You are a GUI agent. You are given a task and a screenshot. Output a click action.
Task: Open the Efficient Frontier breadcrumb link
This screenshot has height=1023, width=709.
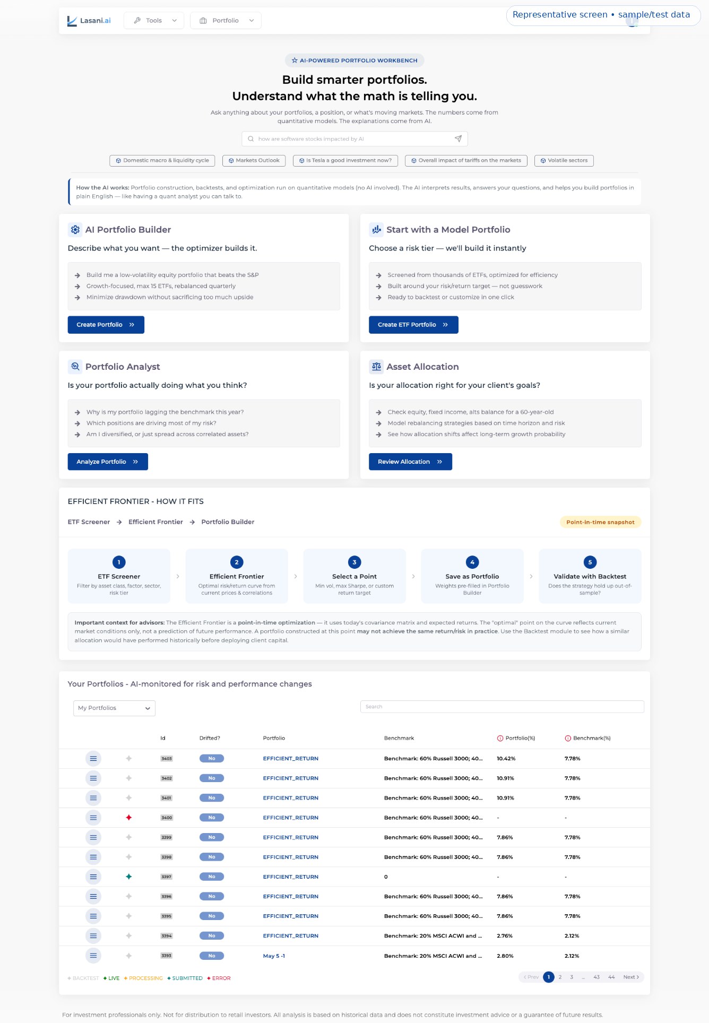coord(155,522)
